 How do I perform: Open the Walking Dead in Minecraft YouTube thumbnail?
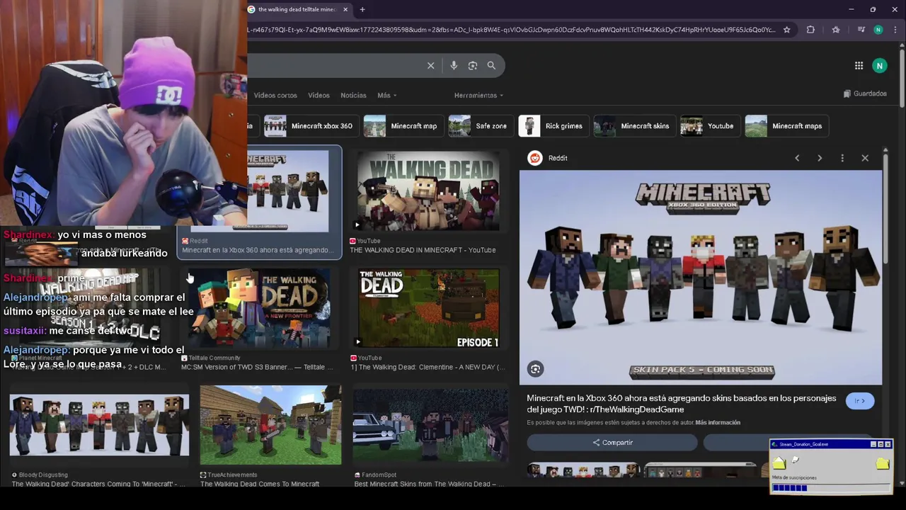[428, 191]
